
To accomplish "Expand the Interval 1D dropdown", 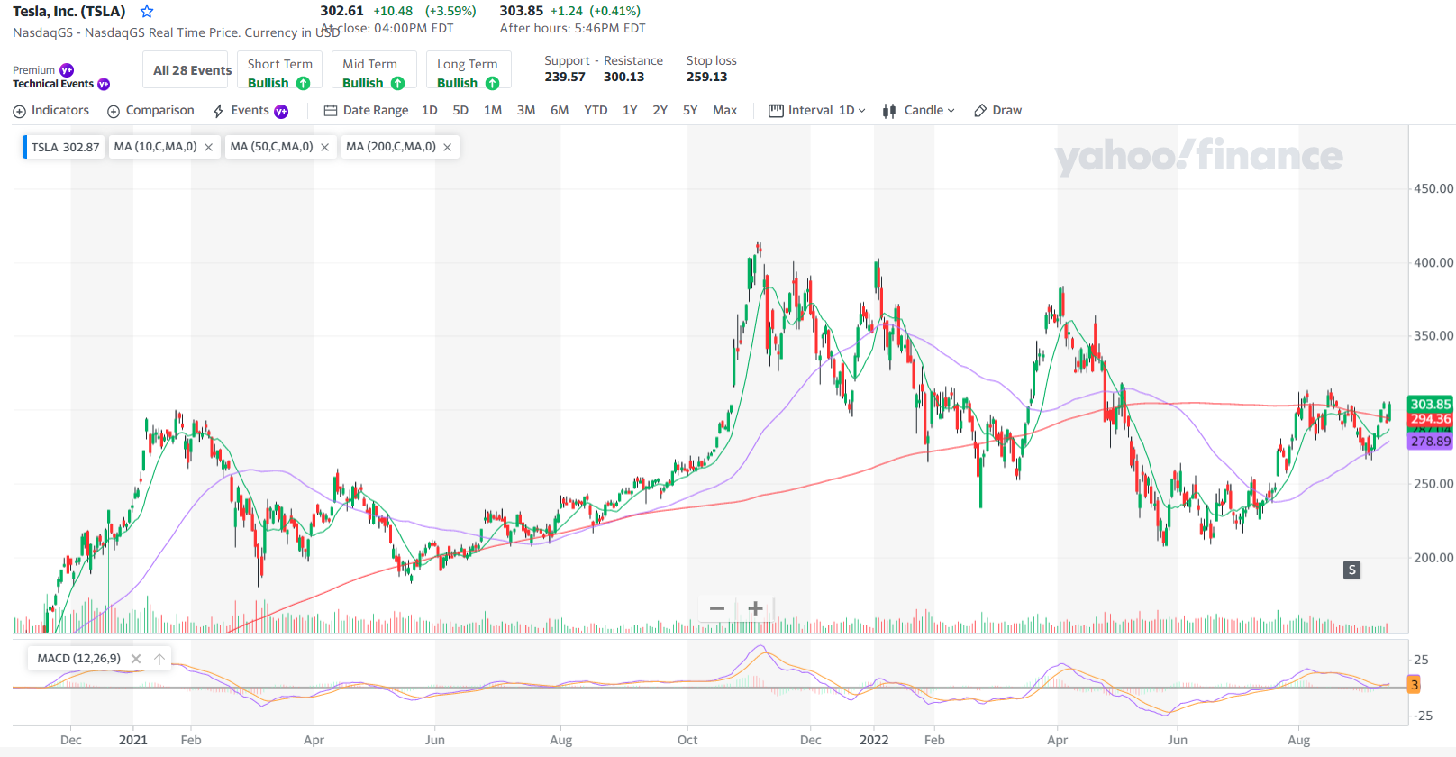I will [x=817, y=111].
